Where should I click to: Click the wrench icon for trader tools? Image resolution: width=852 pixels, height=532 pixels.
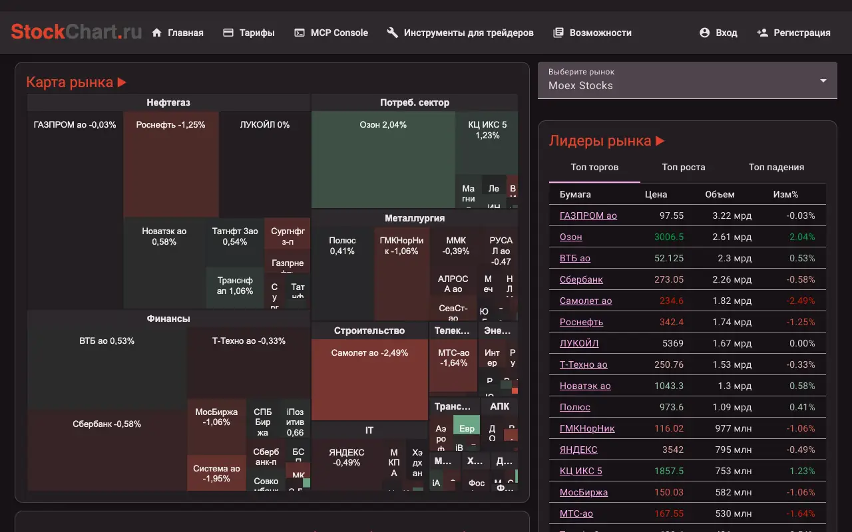[x=393, y=33]
